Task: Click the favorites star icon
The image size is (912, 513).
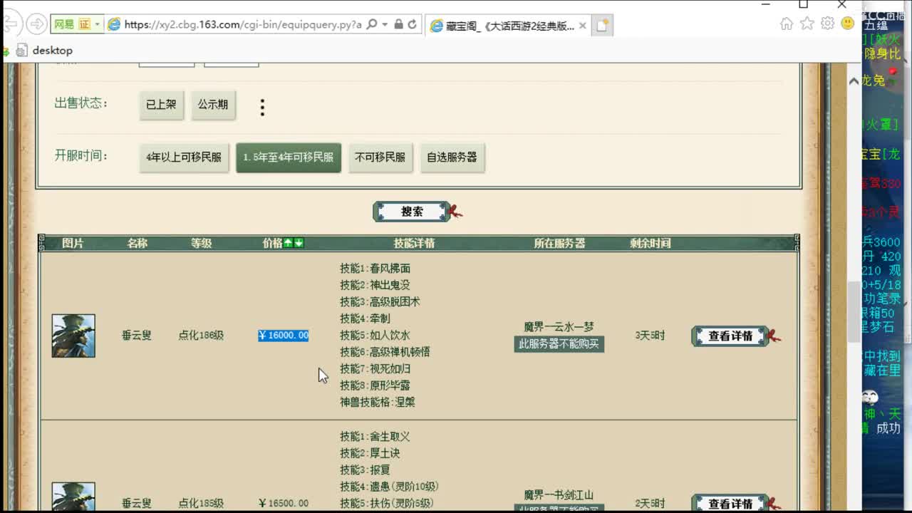Action: (807, 24)
